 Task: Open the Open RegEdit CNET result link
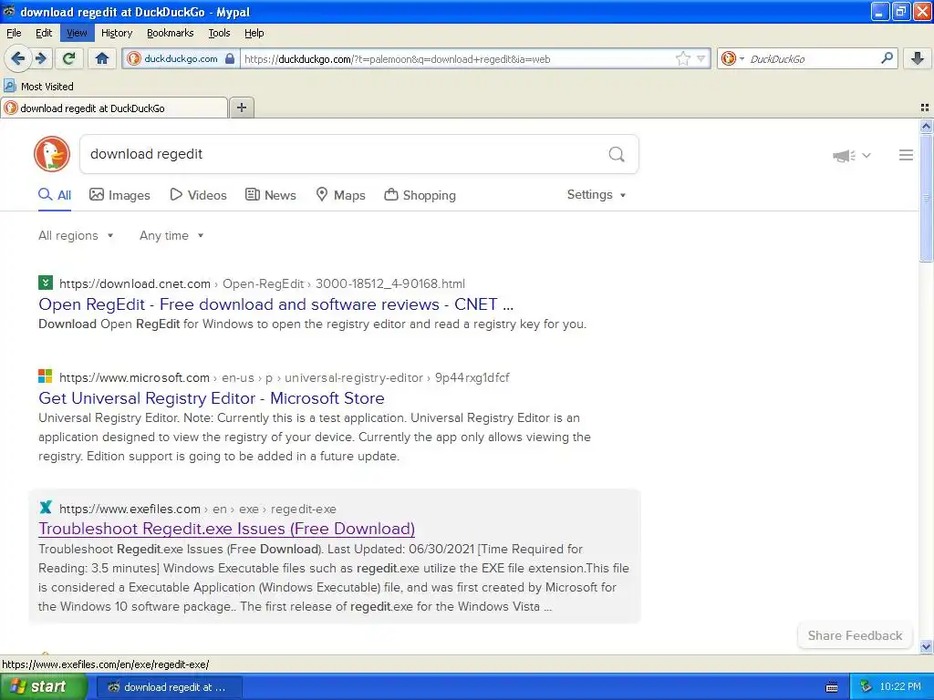(275, 304)
